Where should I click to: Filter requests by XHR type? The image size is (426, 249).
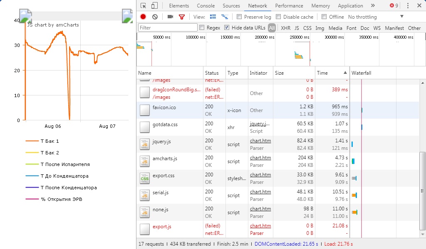click(285, 28)
